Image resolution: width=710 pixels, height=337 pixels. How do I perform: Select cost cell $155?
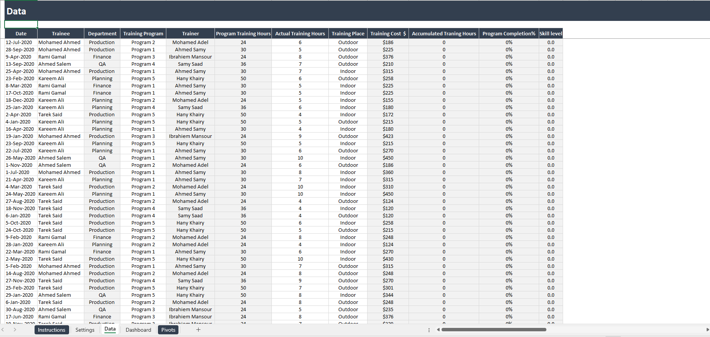(388, 100)
